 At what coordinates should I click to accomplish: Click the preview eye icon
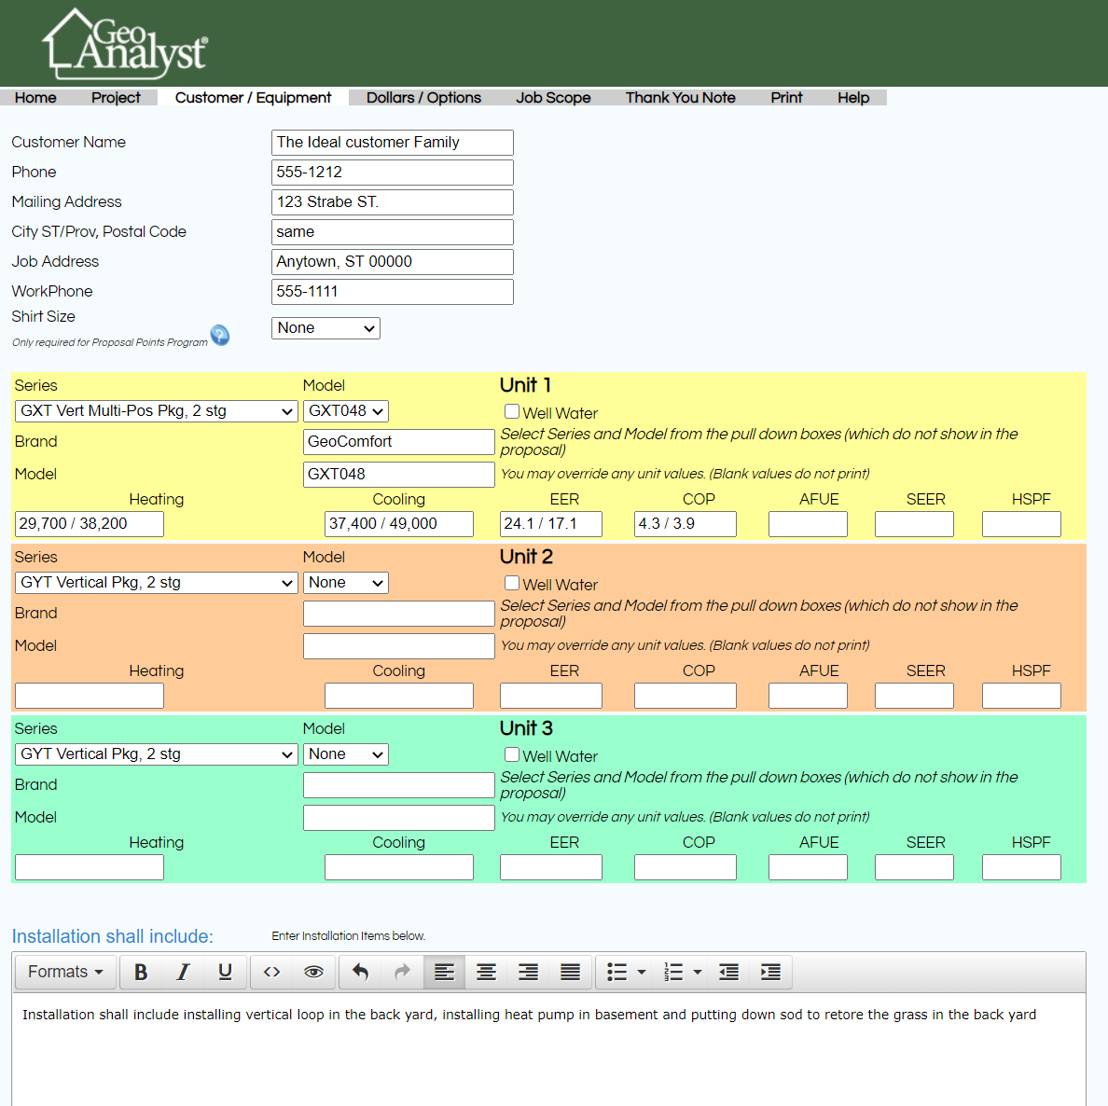click(313, 973)
